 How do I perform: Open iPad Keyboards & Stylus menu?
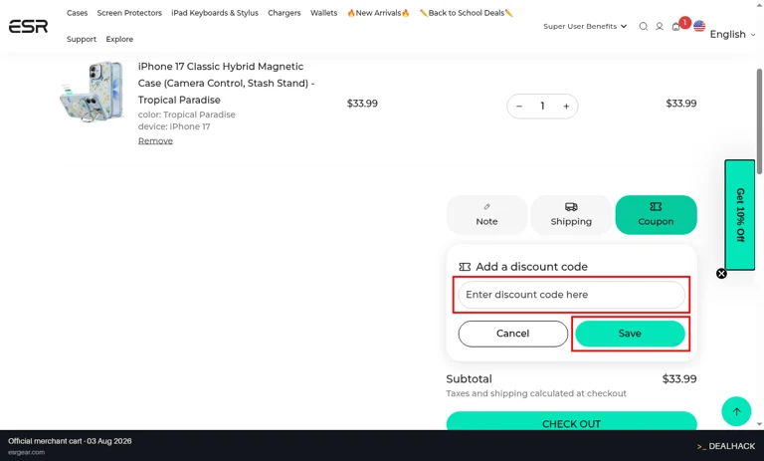[215, 13]
